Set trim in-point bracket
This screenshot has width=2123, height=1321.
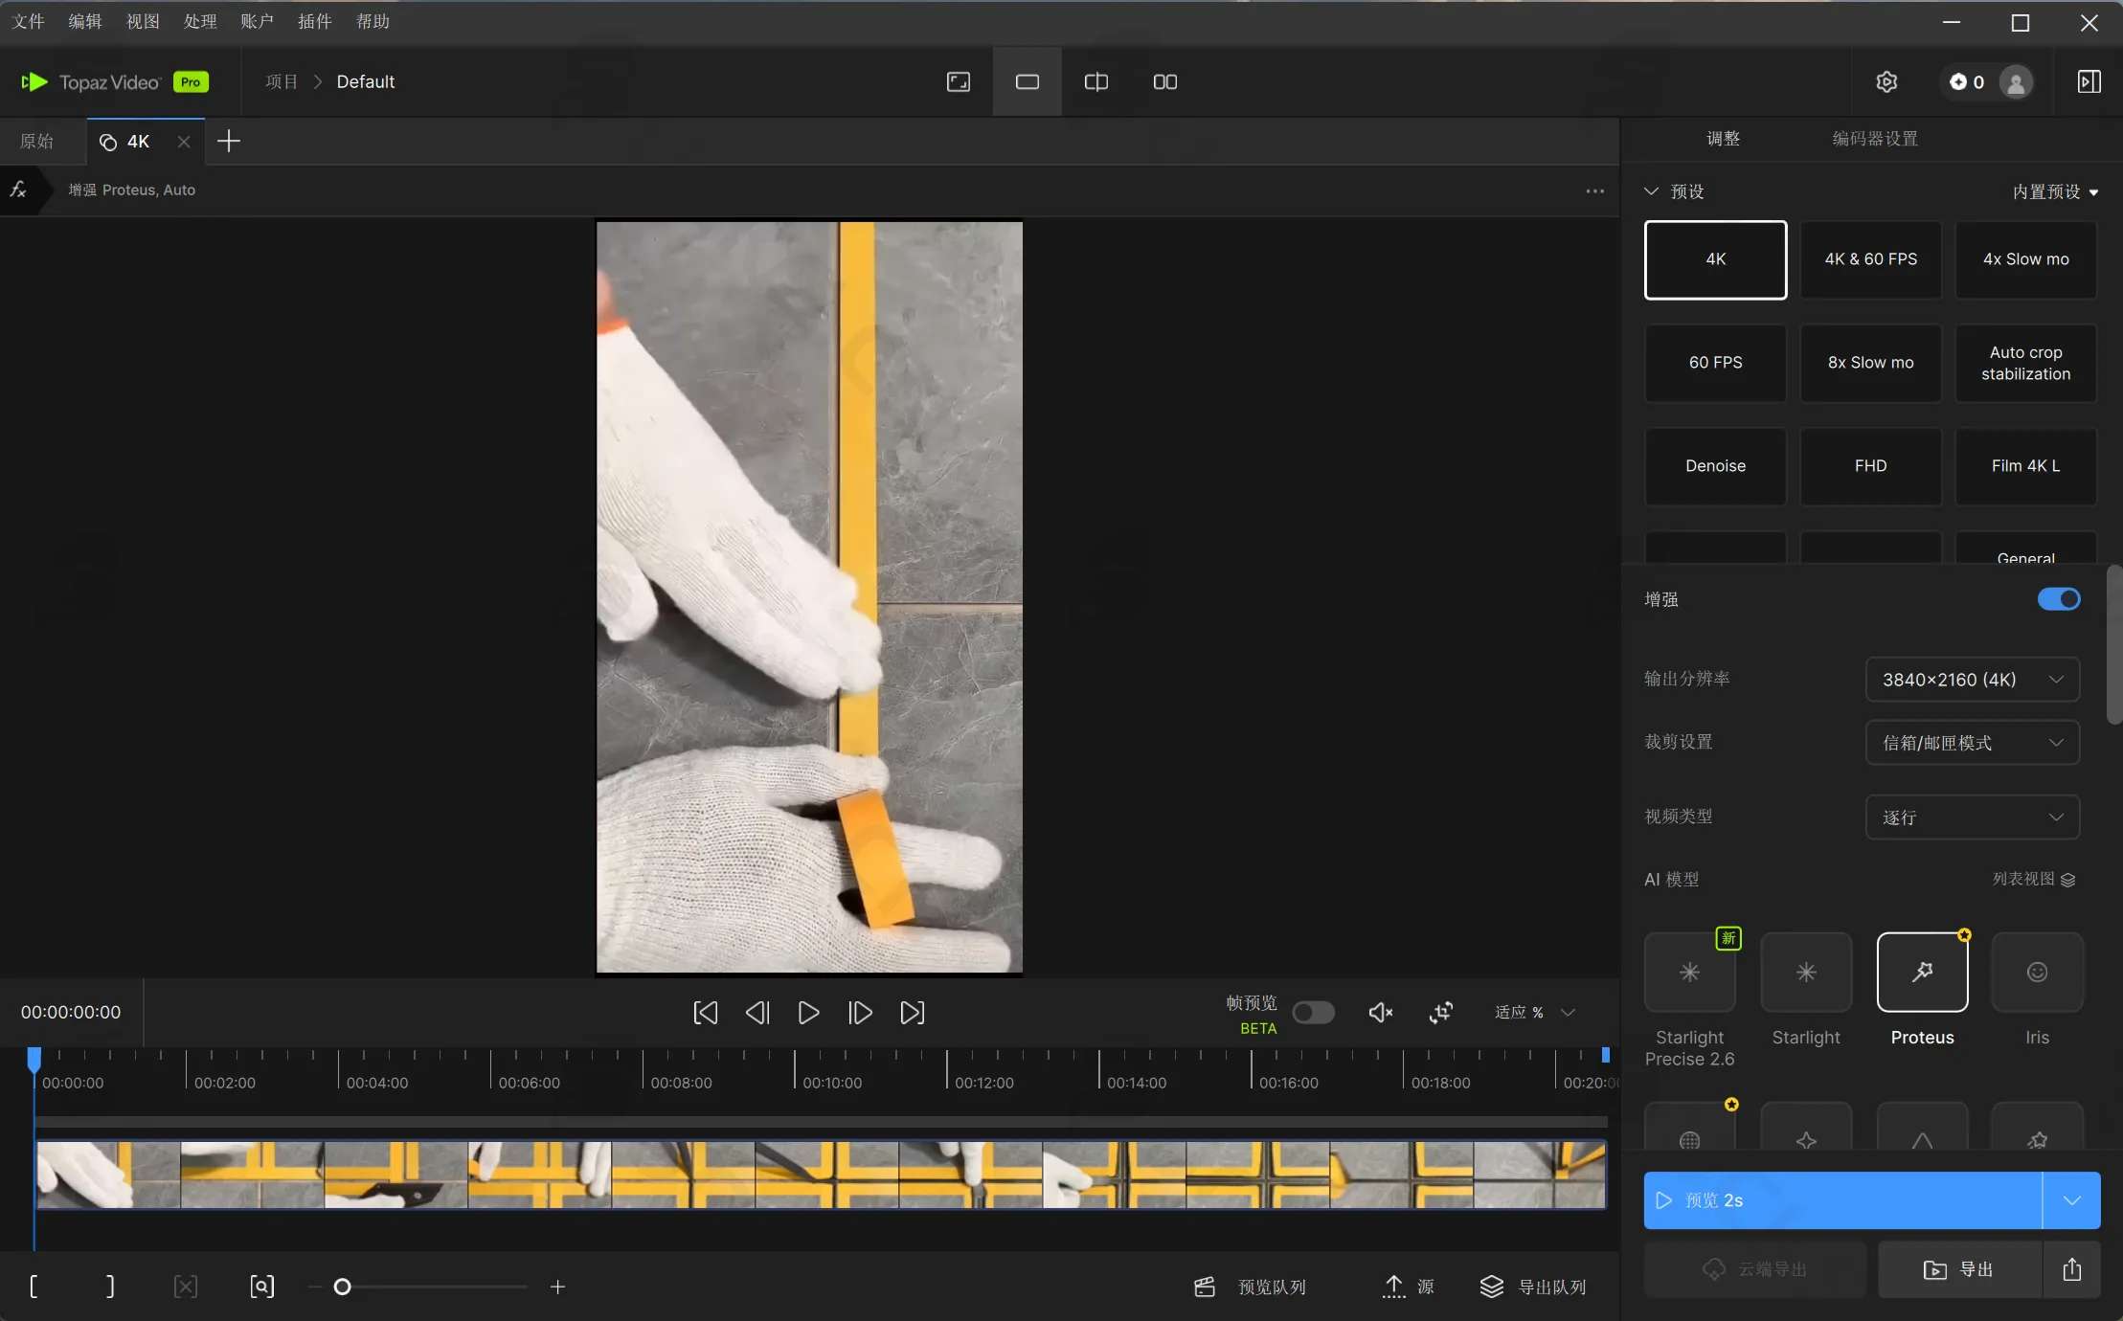point(34,1287)
